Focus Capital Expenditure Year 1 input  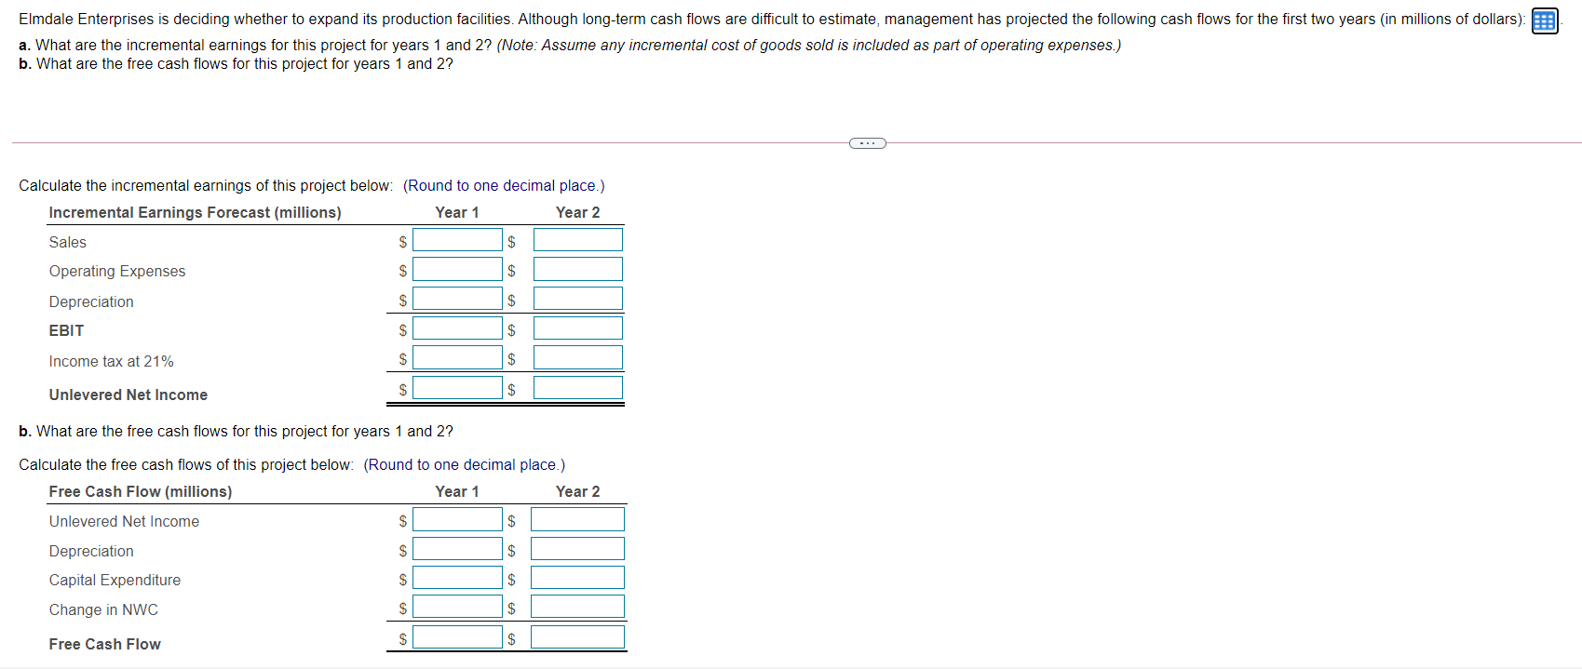(457, 578)
